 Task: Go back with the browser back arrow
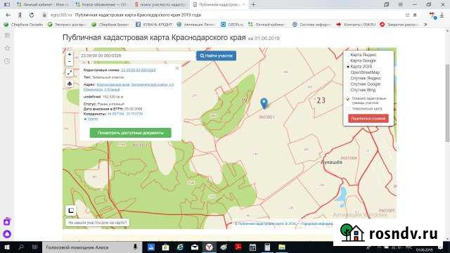click(x=8, y=15)
